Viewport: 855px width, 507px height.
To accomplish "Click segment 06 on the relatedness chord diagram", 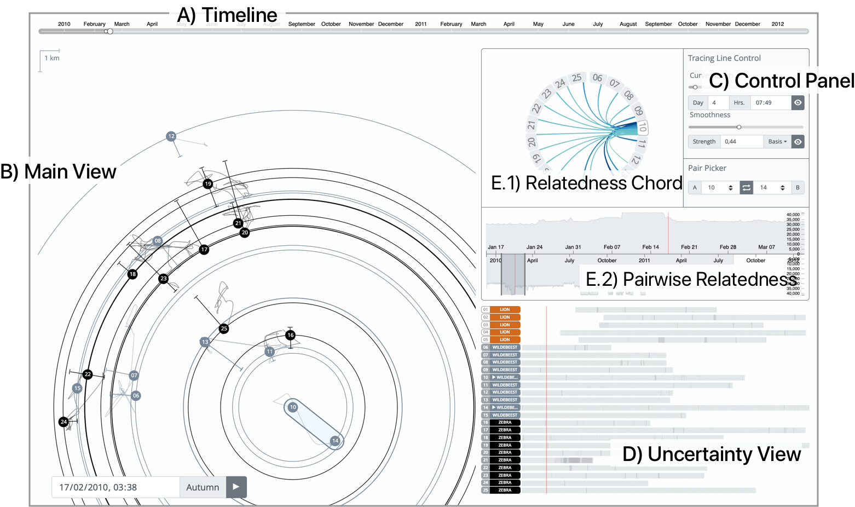I will pyautogui.click(x=597, y=78).
